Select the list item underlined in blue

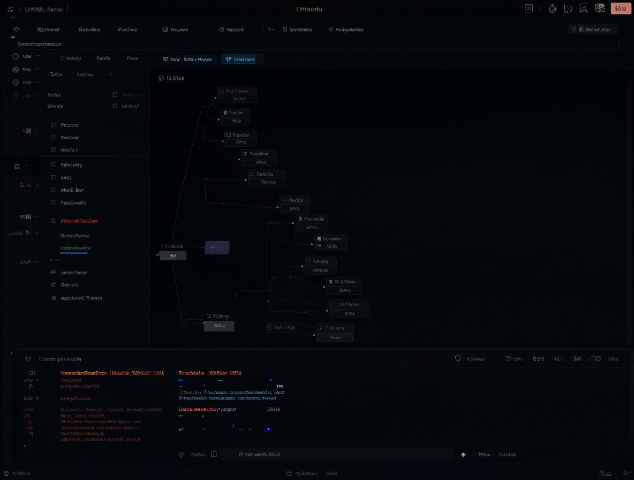tap(76, 248)
